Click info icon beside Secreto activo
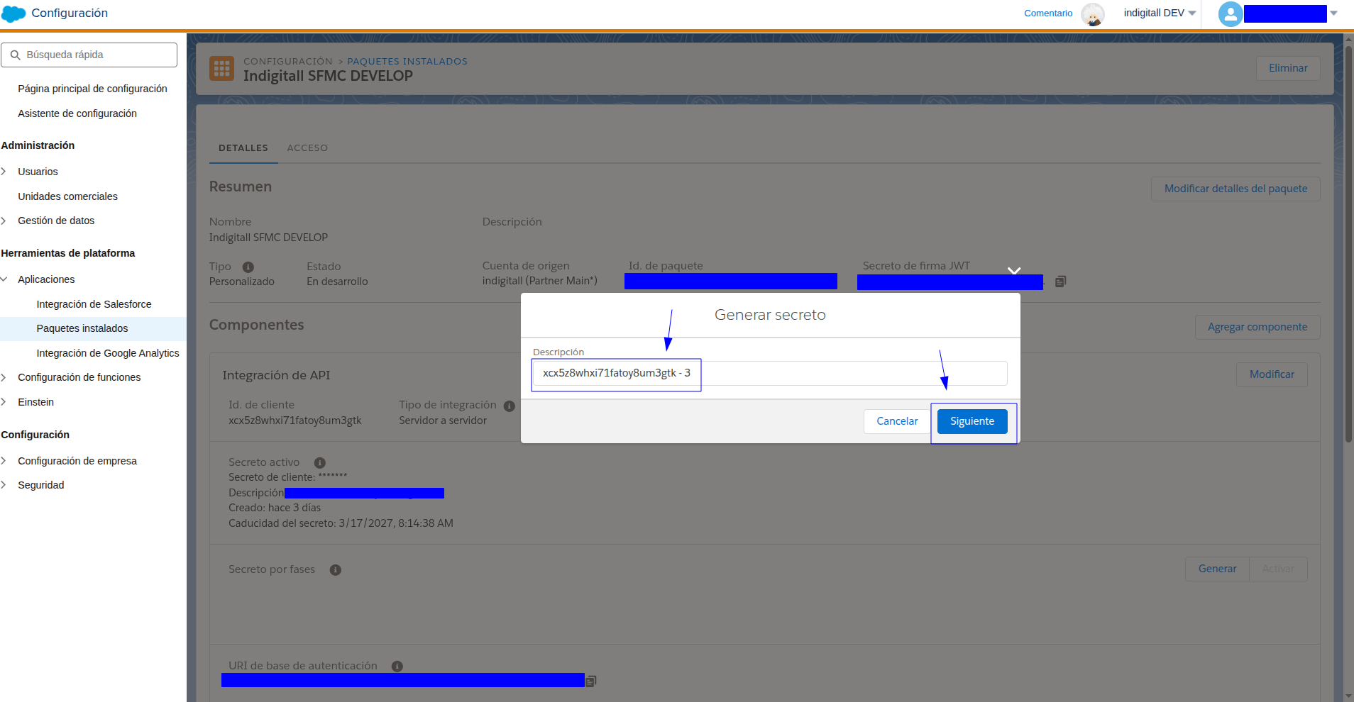This screenshot has height=702, width=1354. click(320, 463)
